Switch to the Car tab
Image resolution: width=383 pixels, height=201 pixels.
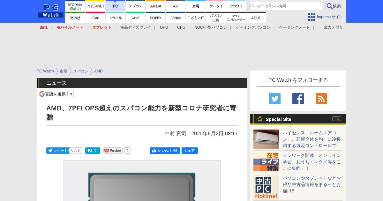tap(95, 17)
